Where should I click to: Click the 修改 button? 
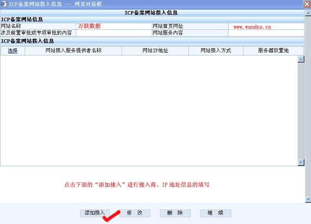[135, 213]
